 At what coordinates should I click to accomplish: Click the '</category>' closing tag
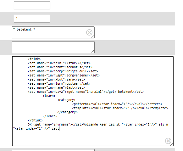[x=68, y=112]
